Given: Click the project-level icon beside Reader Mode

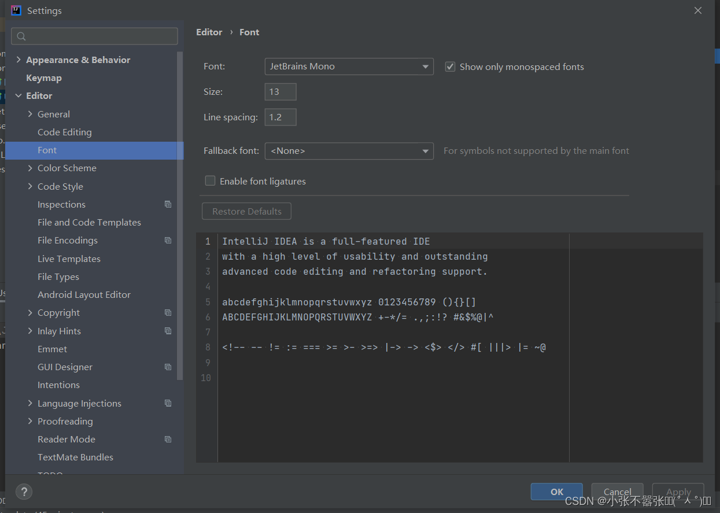Looking at the screenshot, I should pos(168,439).
